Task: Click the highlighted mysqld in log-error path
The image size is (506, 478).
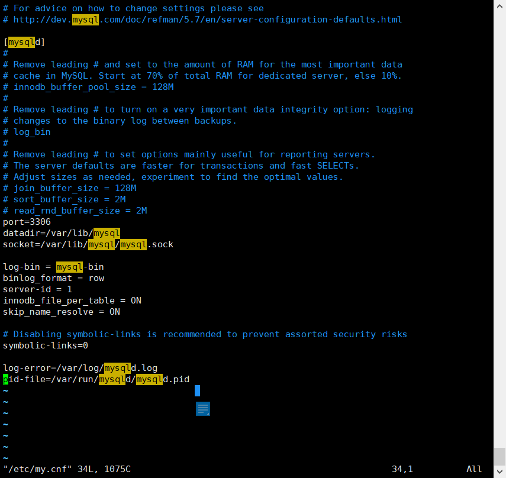Action: 117,367
